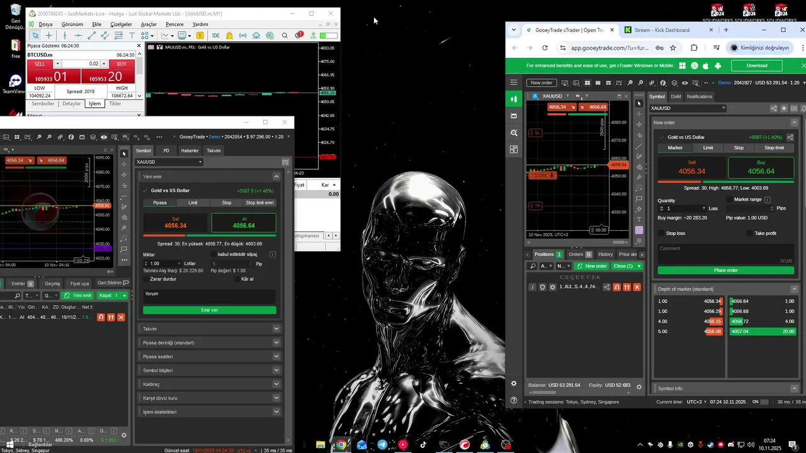Viewport: 806px width, 453px height.
Task: Click MetaTrader search magnifier icon
Action: pyautogui.click(x=285, y=35)
